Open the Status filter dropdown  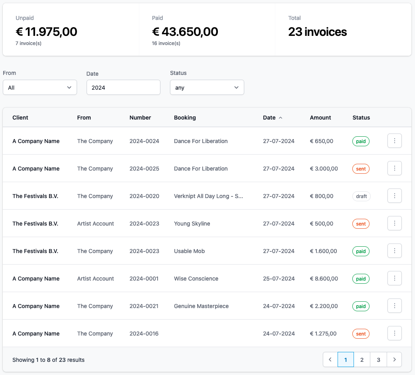point(207,87)
